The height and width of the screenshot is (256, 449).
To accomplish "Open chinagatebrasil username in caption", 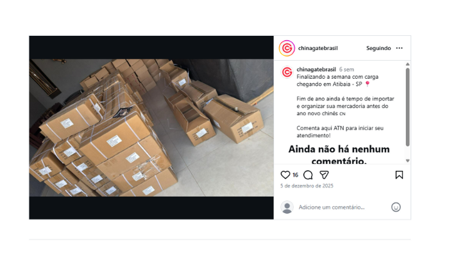I will click(316, 69).
